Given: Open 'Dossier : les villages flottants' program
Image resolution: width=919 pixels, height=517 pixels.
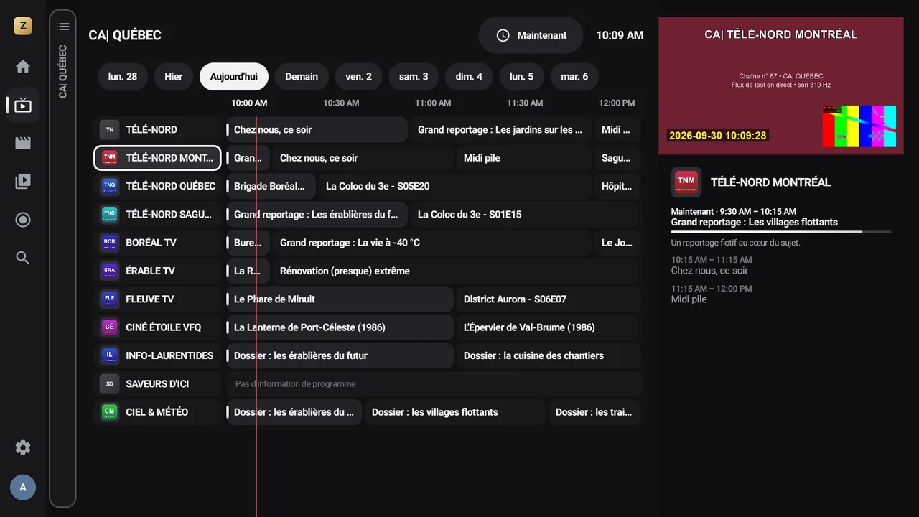Looking at the screenshot, I should pos(455,412).
